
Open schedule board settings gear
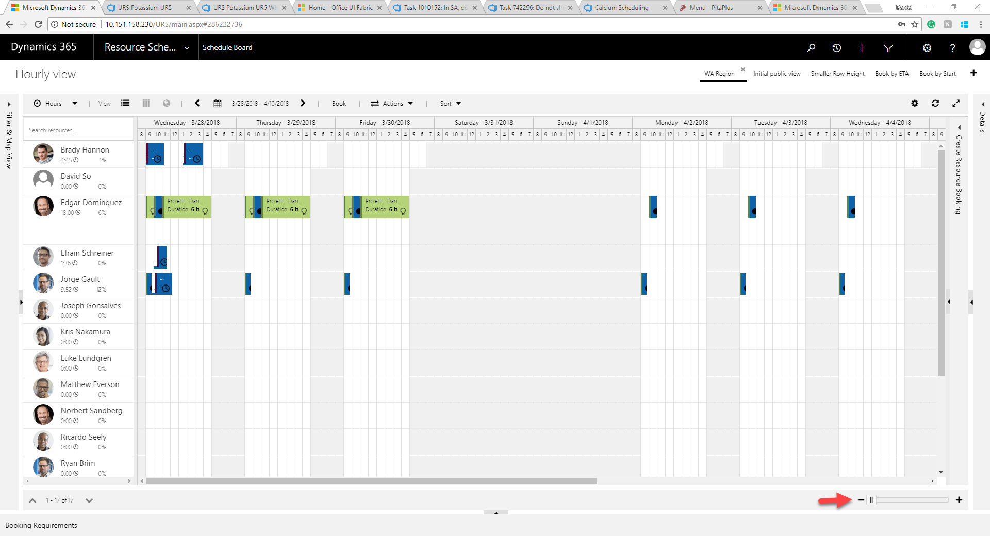pos(915,103)
